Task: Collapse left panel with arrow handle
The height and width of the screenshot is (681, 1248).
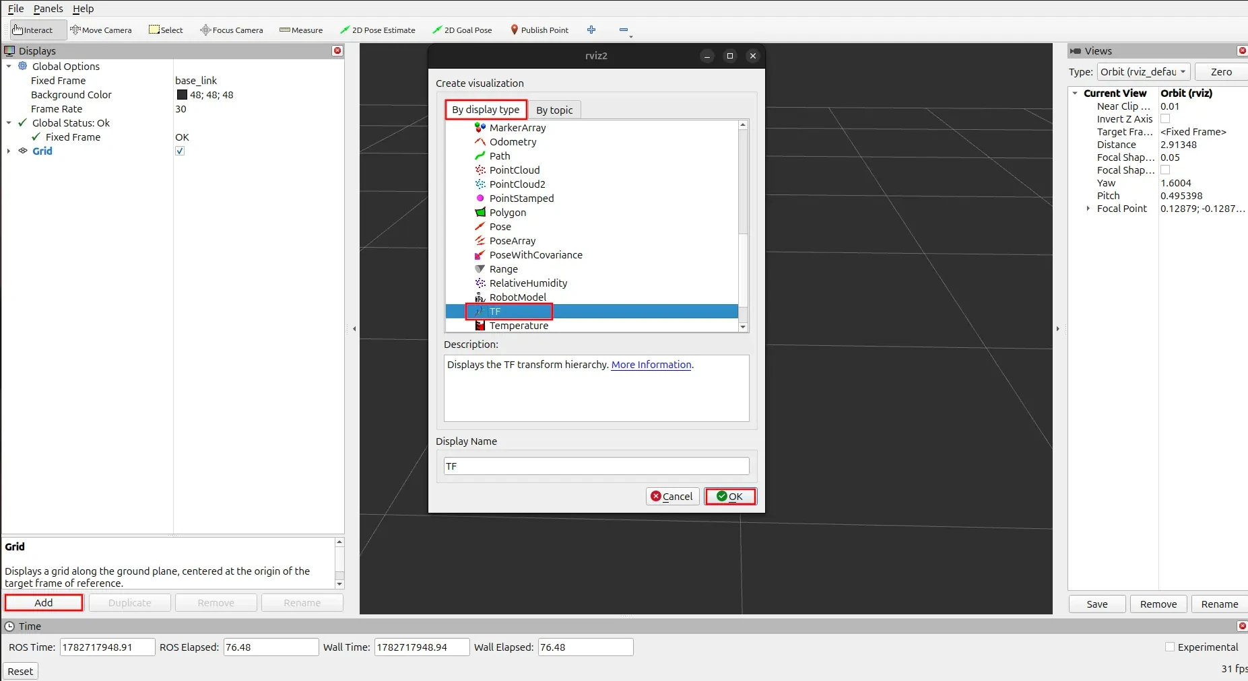Action: (354, 329)
